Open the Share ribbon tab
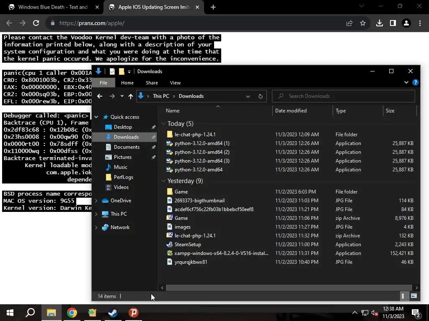 [152, 83]
